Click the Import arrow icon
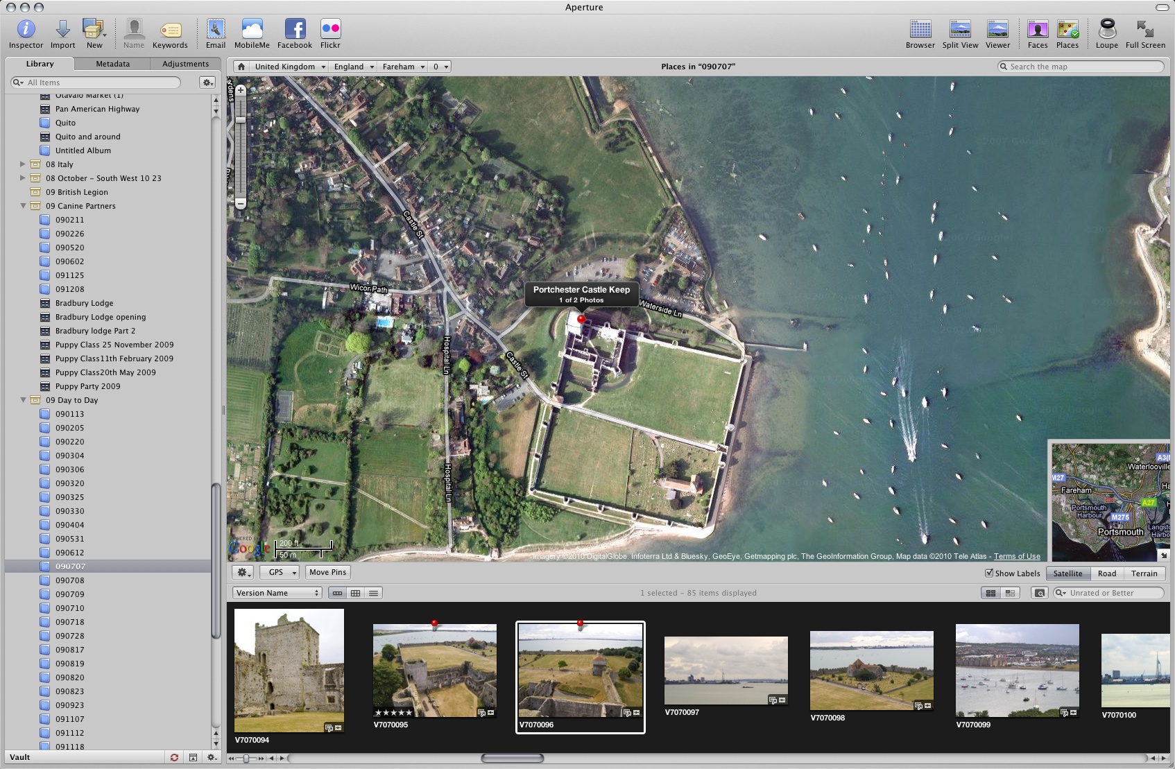The image size is (1175, 769). coord(62,30)
